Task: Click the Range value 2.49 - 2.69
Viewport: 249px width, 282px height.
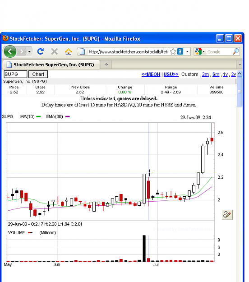Action: (x=171, y=92)
